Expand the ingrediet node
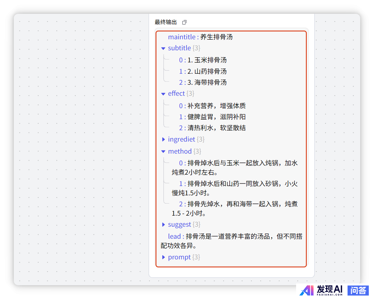The height and width of the screenshot is (299, 374). 163,140
